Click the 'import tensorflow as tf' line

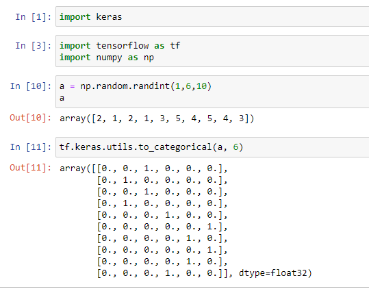120,45
